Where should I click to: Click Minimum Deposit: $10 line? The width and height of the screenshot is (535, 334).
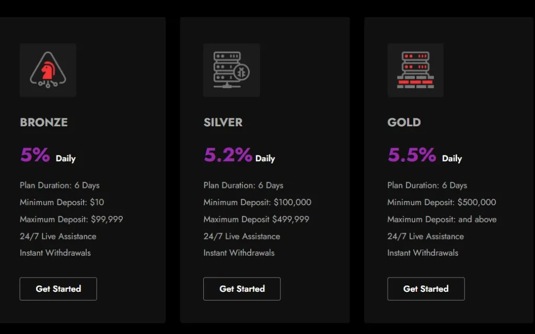tap(62, 202)
